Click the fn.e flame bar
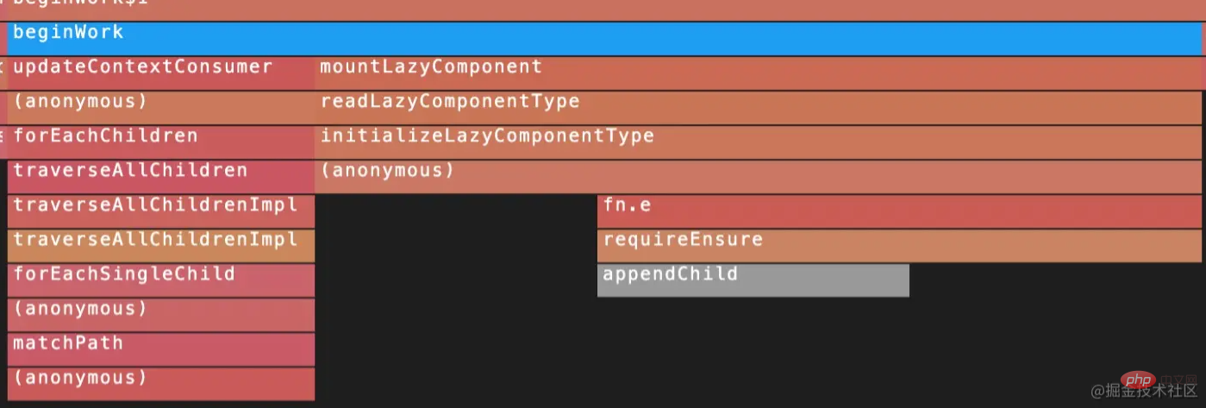The image size is (1206, 408). click(899, 210)
